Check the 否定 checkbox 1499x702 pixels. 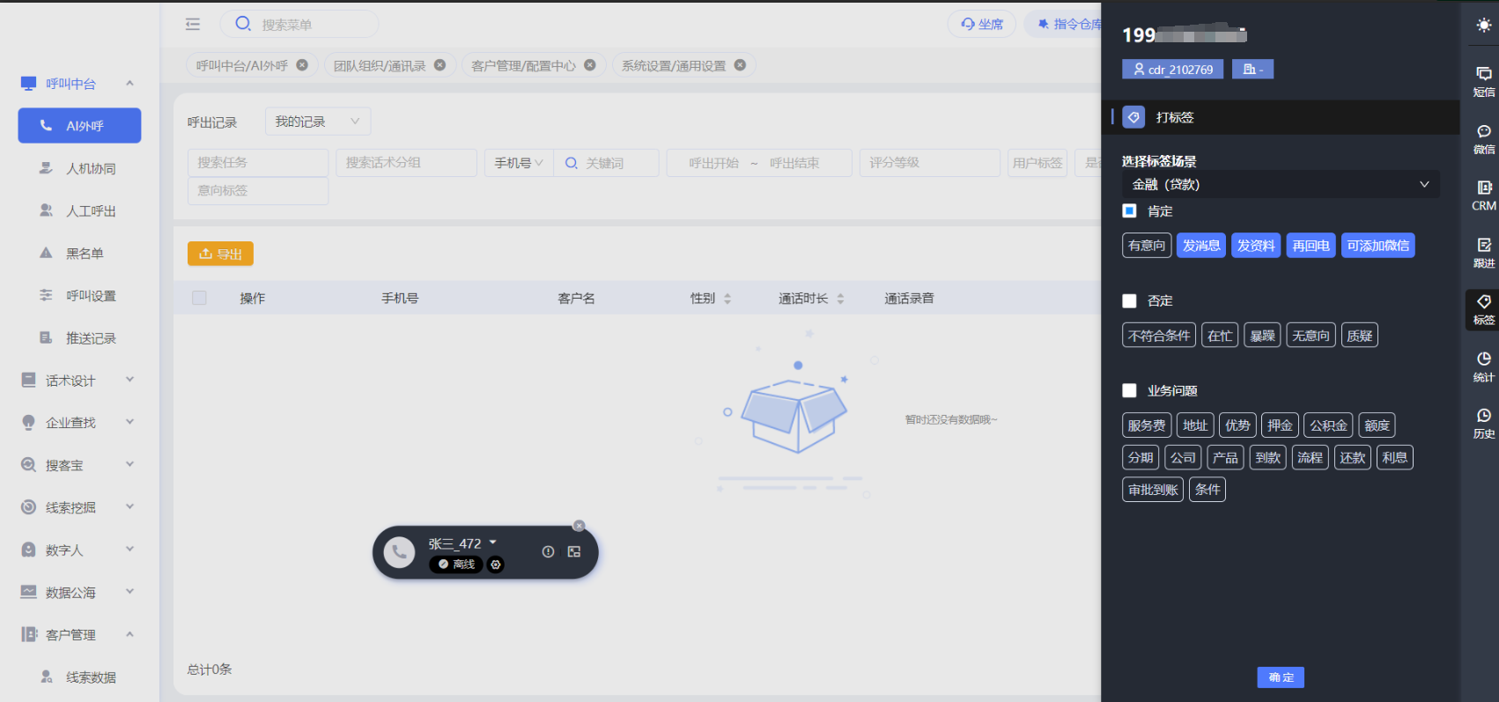tap(1130, 301)
